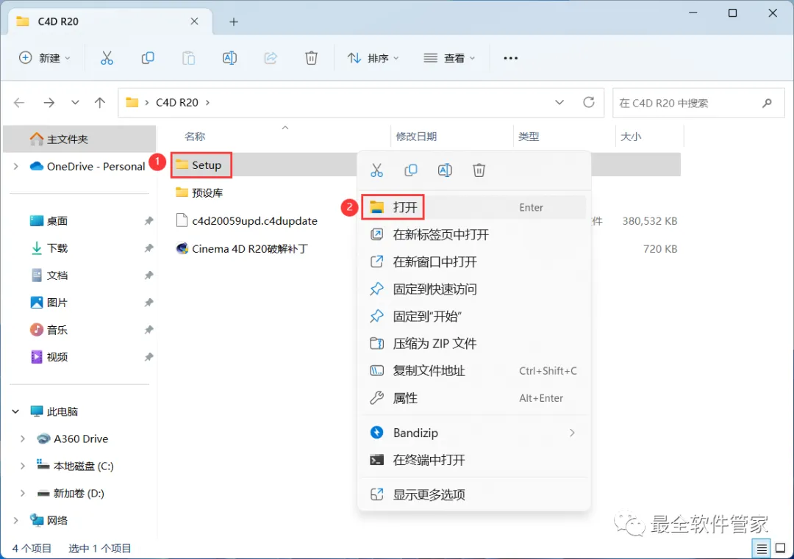Click the Rename icon in the context menu

[445, 170]
